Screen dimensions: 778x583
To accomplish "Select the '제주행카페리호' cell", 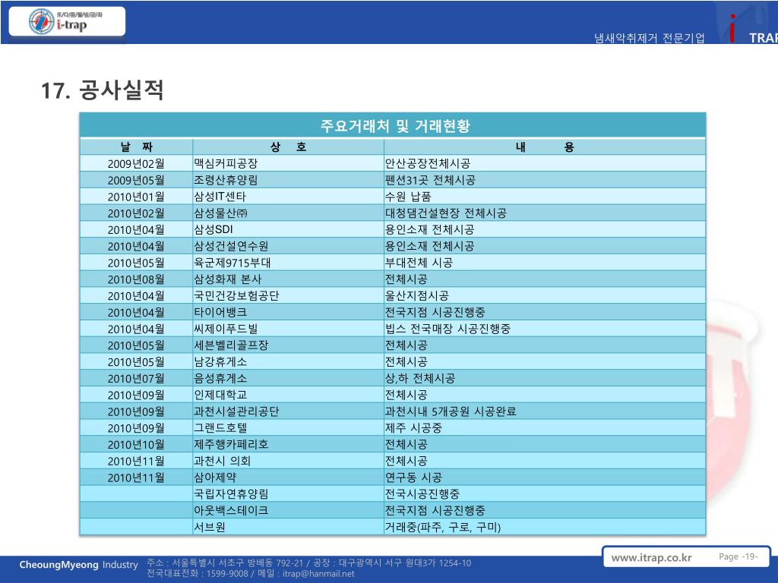I will click(288, 444).
